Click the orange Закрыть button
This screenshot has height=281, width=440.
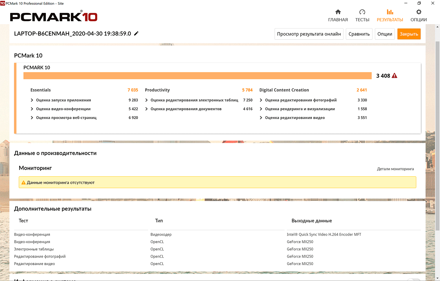409,34
